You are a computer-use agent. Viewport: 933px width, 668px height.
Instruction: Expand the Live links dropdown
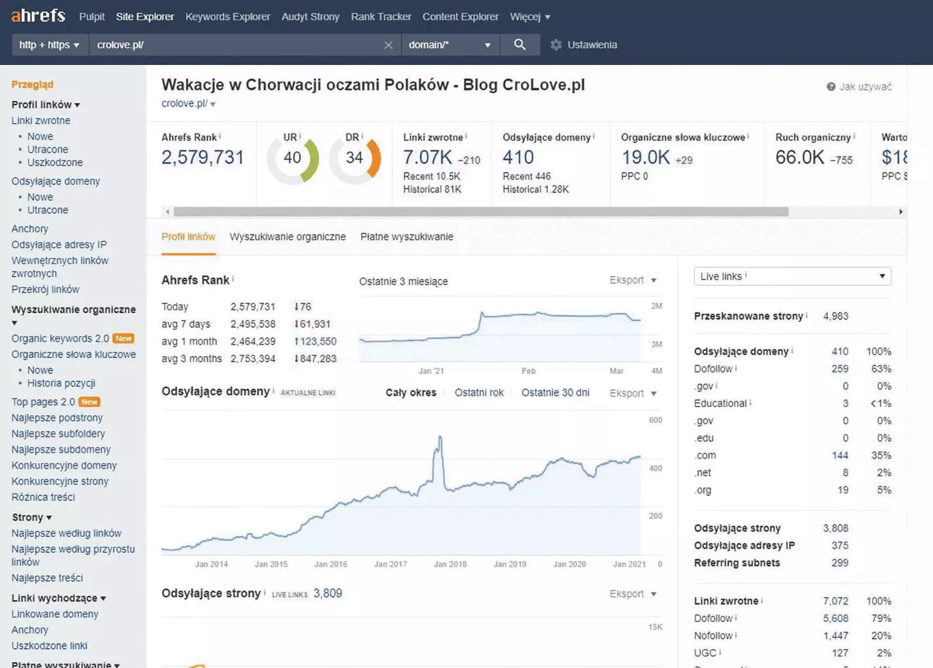click(792, 276)
